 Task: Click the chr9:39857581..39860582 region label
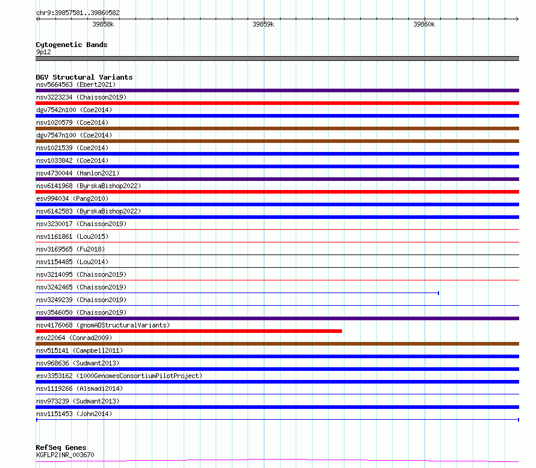pos(78,13)
